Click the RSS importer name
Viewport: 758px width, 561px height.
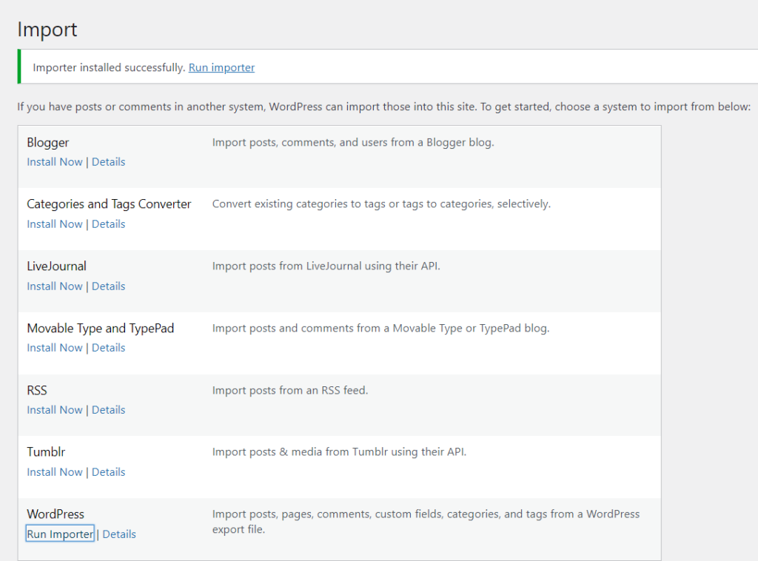pyautogui.click(x=37, y=391)
